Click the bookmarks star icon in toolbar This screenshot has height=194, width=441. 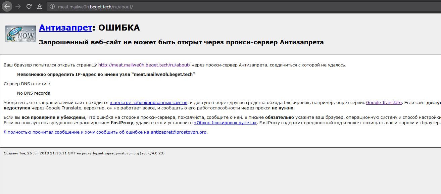click(x=40, y=6)
